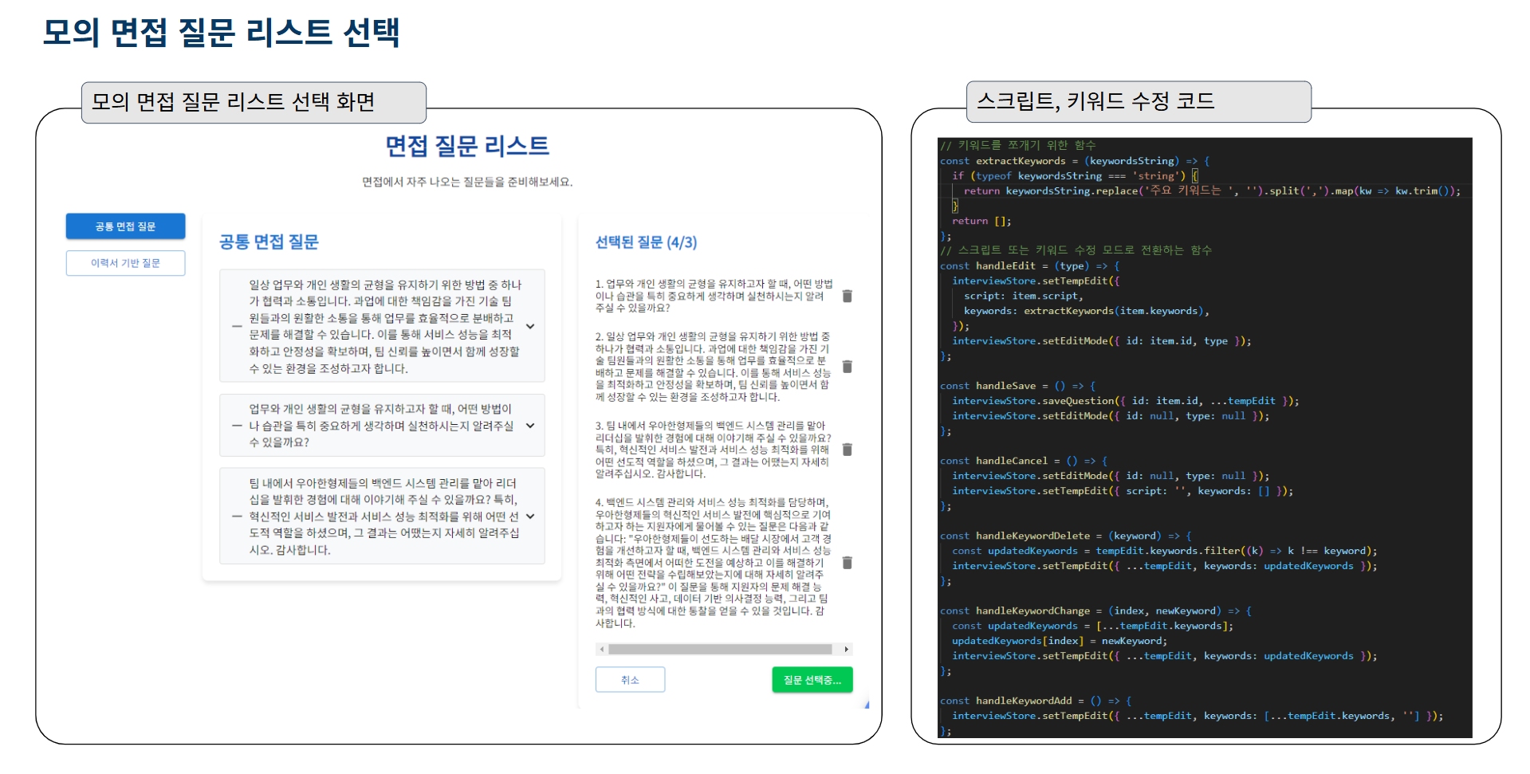This screenshot has height=774, width=1530.
Task: Switch to the 공통 면접 질문 tab
Action: 125,226
